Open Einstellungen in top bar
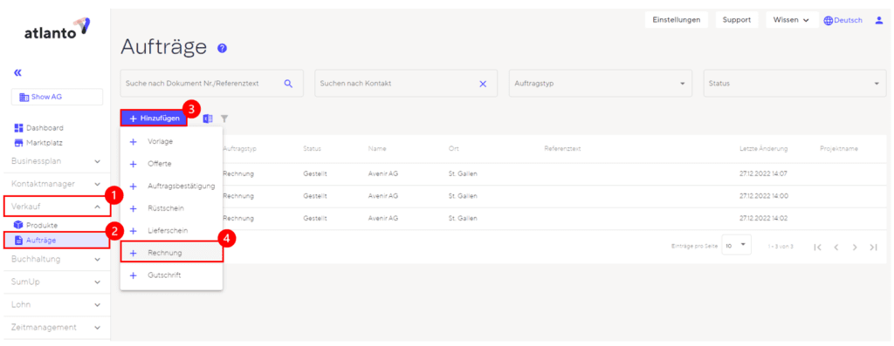The width and height of the screenshot is (894, 346). (677, 20)
